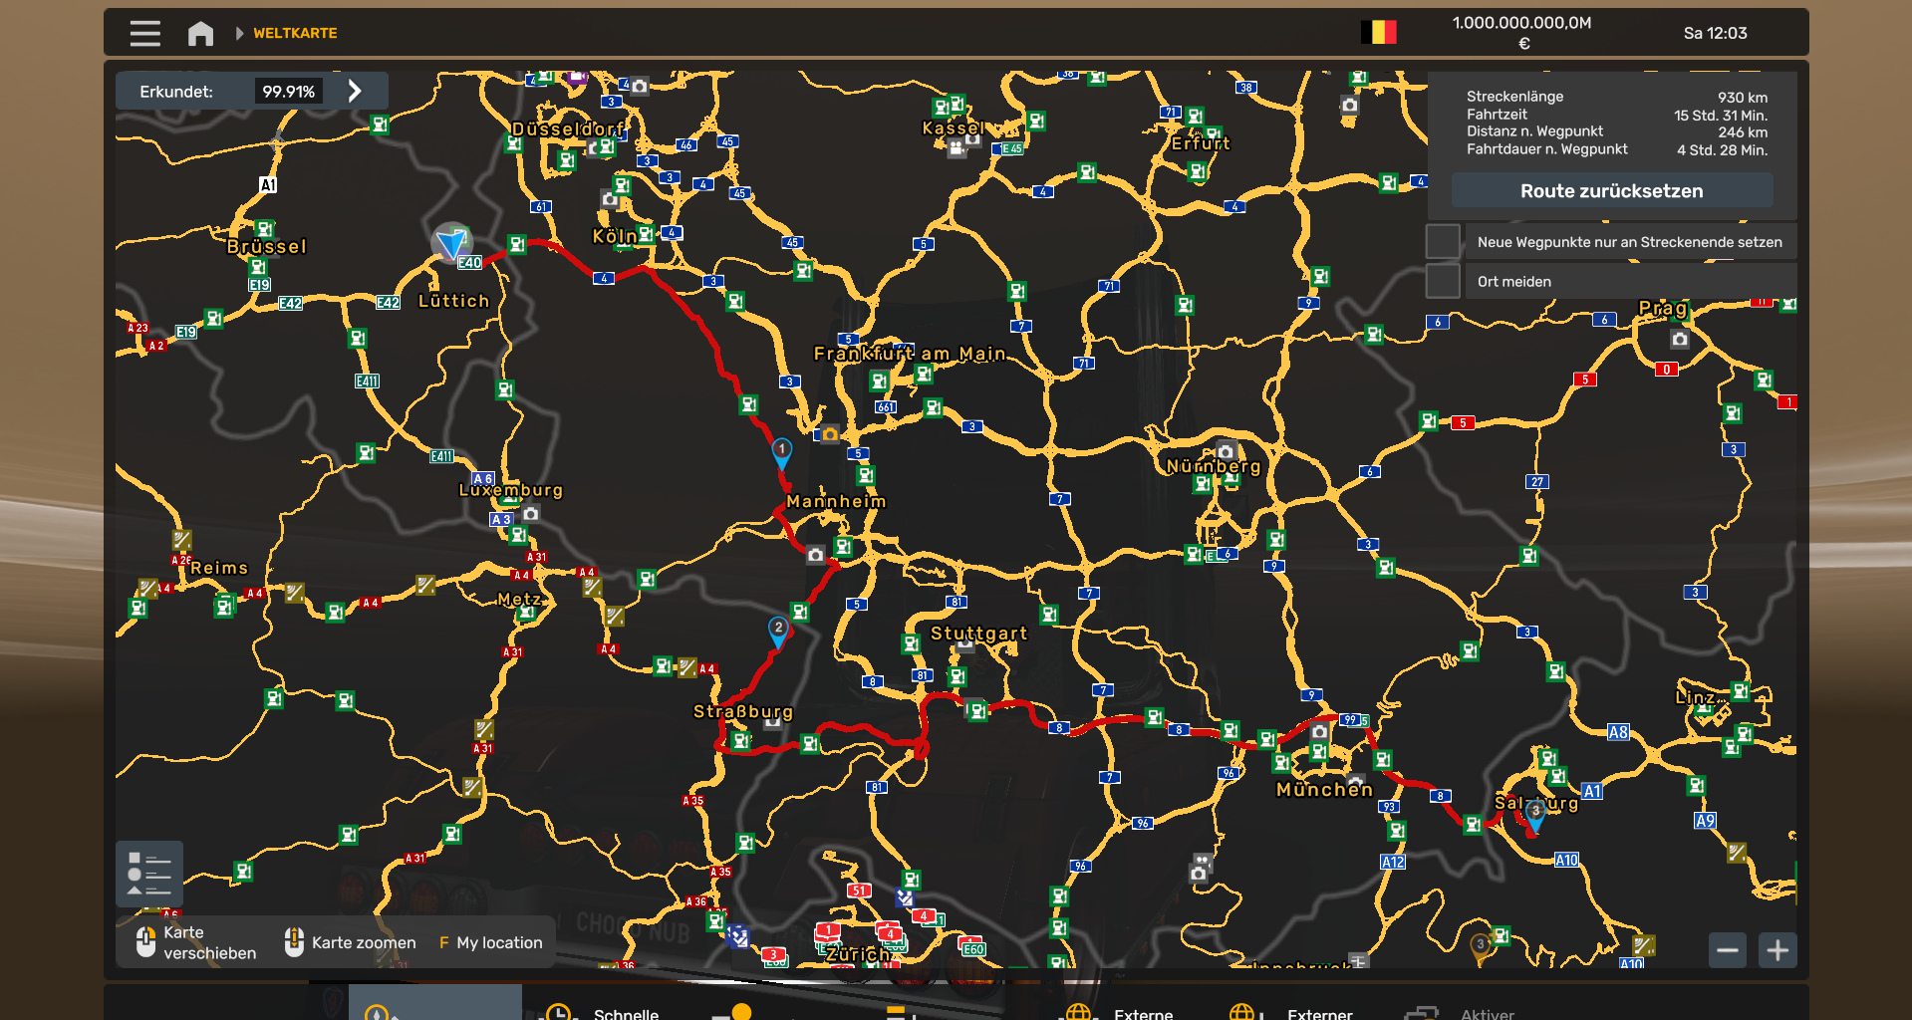This screenshot has height=1020, width=1912.
Task: Click the camera viewpoint icon below Prag
Action: pyautogui.click(x=1680, y=340)
